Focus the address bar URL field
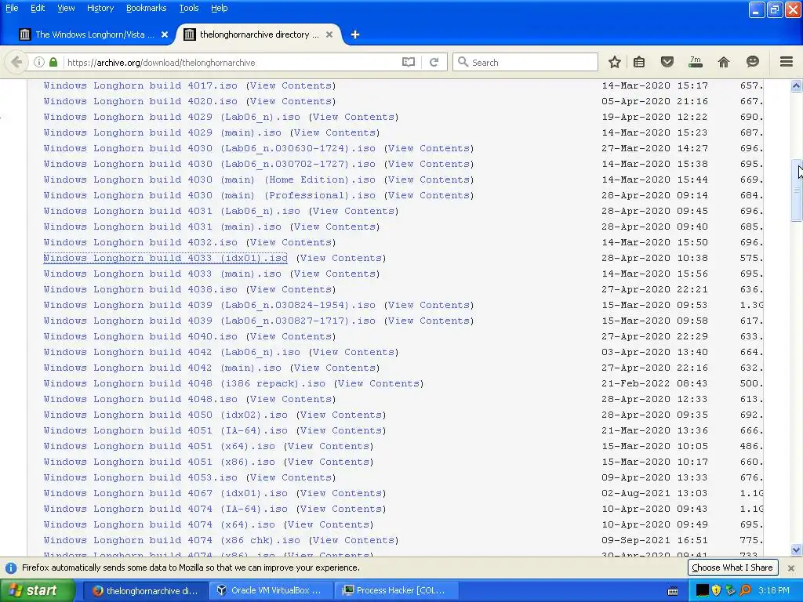Viewport: 803px width, 602px height. (231, 63)
